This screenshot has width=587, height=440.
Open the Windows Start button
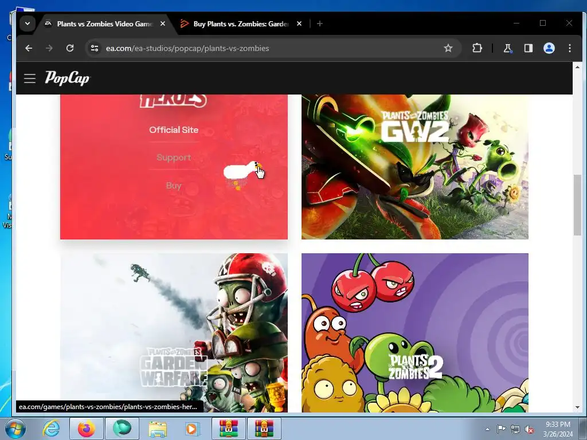click(15, 429)
